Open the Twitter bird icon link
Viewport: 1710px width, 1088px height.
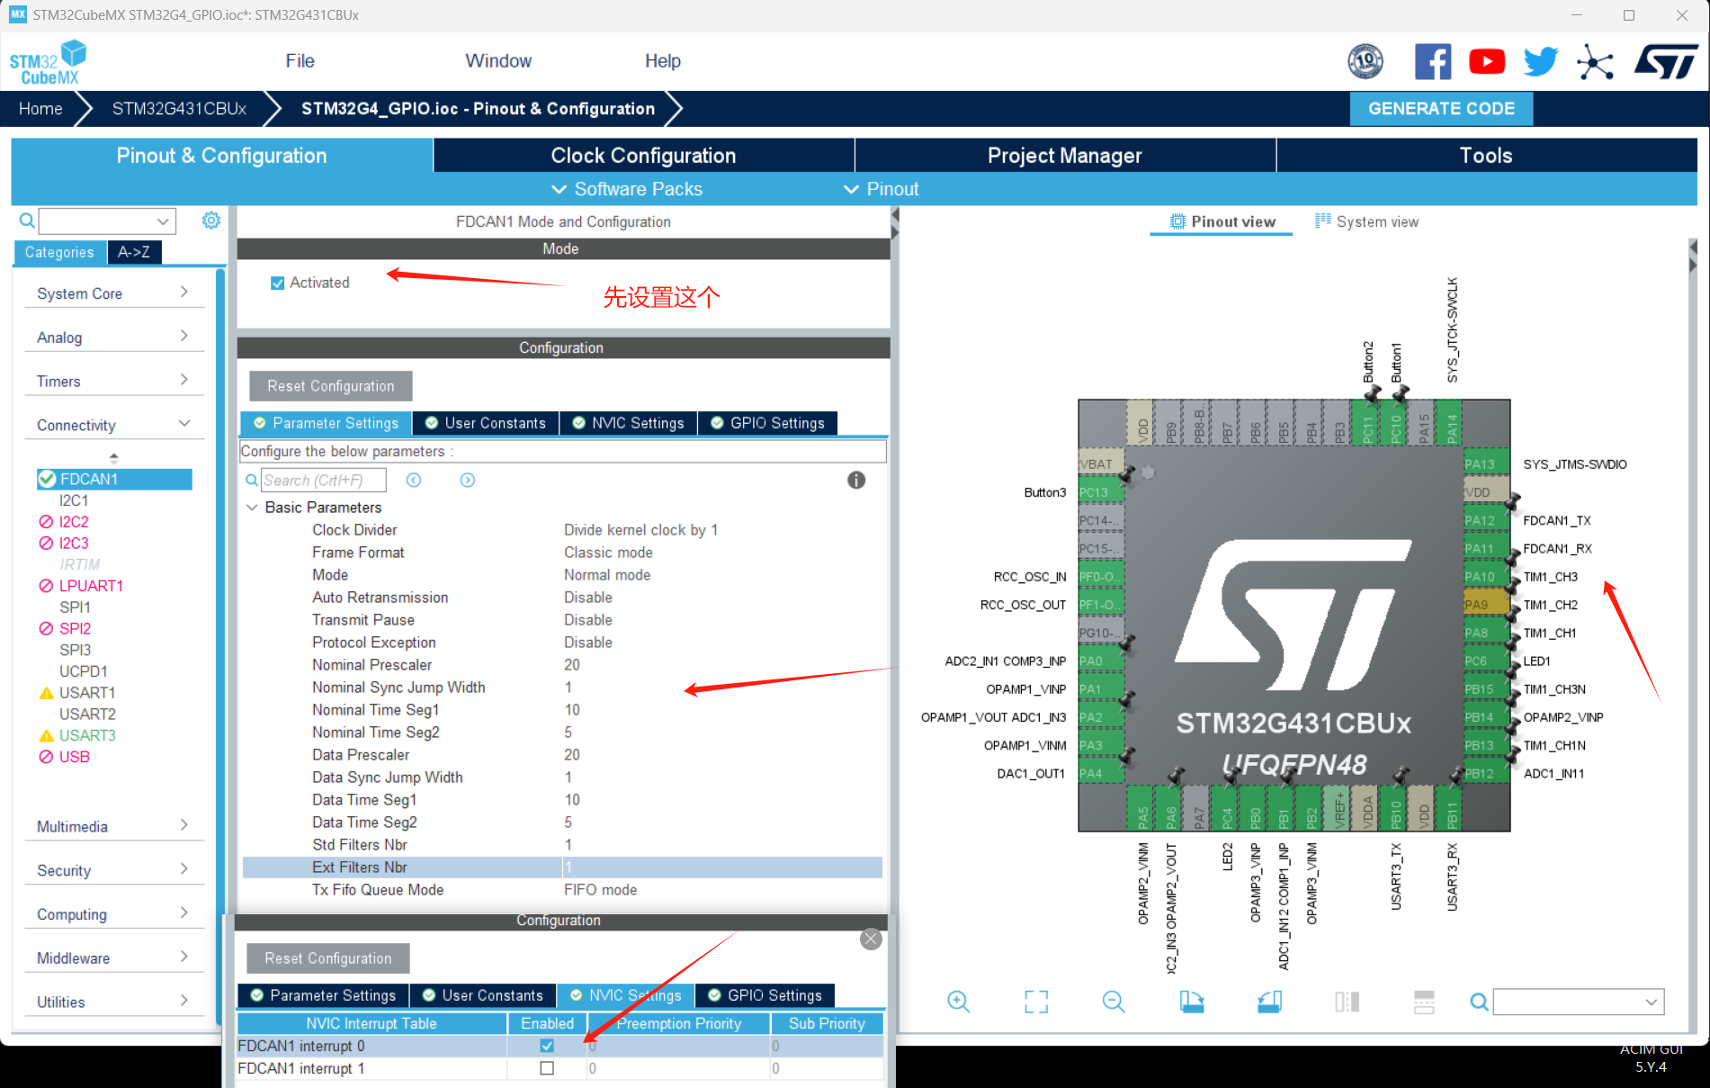(x=1541, y=61)
